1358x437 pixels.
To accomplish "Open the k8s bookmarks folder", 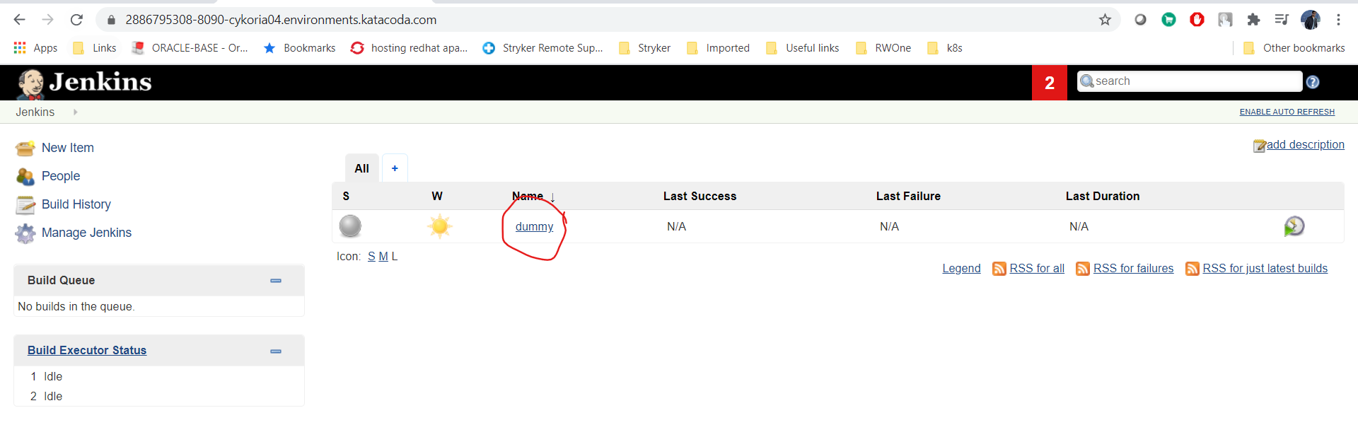I will click(x=944, y=48).
